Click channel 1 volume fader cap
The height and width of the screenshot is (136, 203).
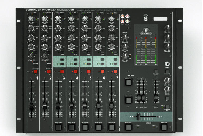coord(32,107)
